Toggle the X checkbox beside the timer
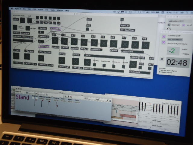The height and width of the screenshot is (145, 193). [x=162, y=59]
